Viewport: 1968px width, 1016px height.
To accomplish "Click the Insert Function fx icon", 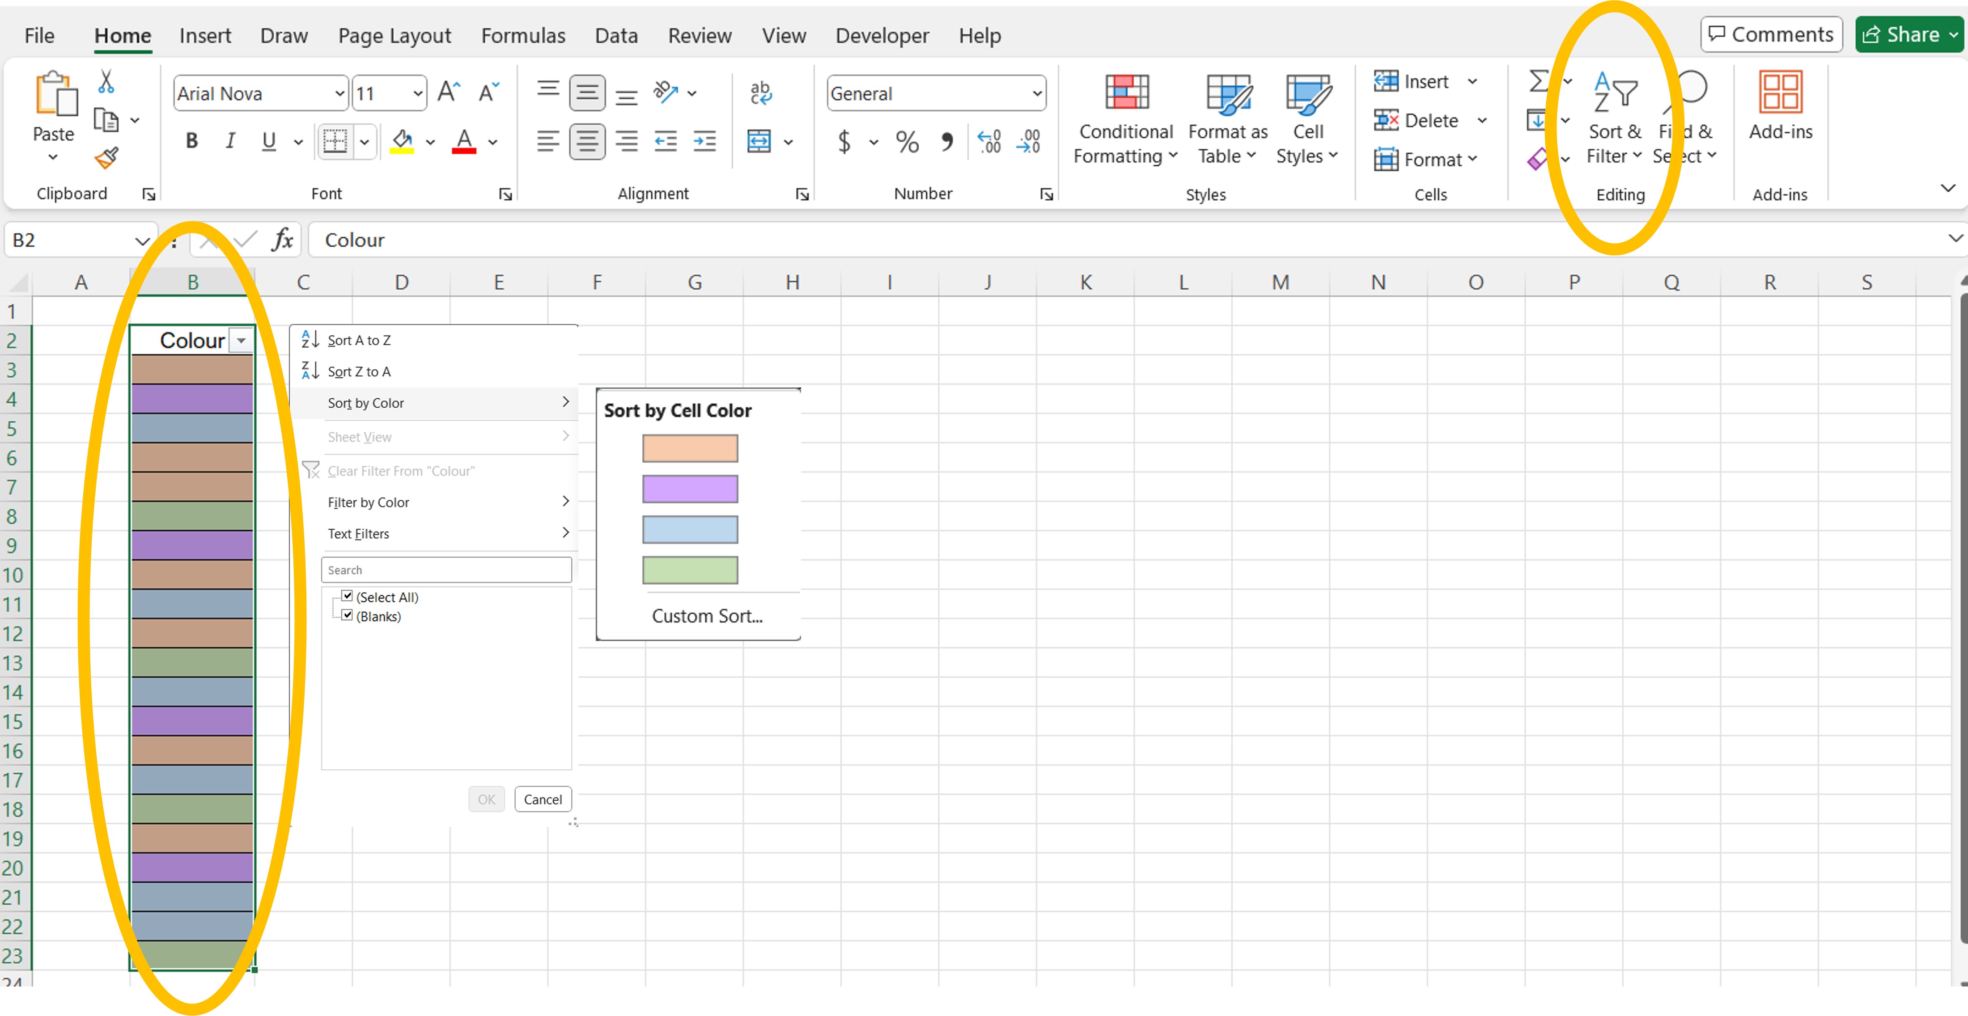I will (282, 240).
